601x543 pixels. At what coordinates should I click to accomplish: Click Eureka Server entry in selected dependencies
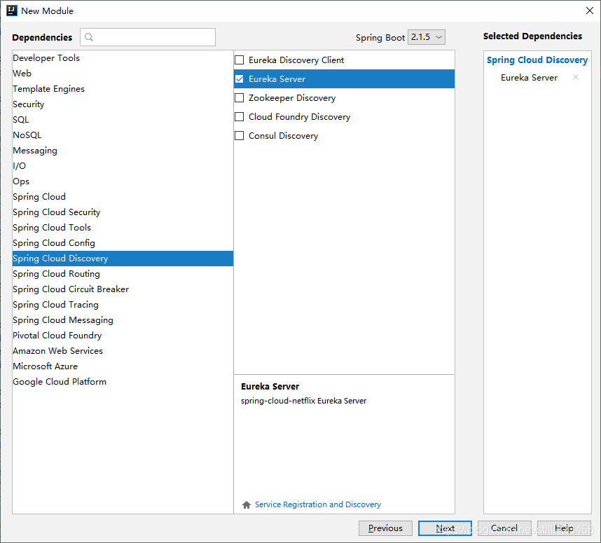pos(529,78)
